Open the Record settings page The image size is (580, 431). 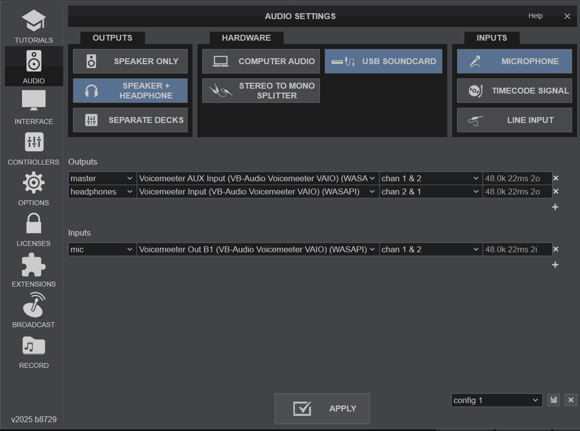click(34, 352)
